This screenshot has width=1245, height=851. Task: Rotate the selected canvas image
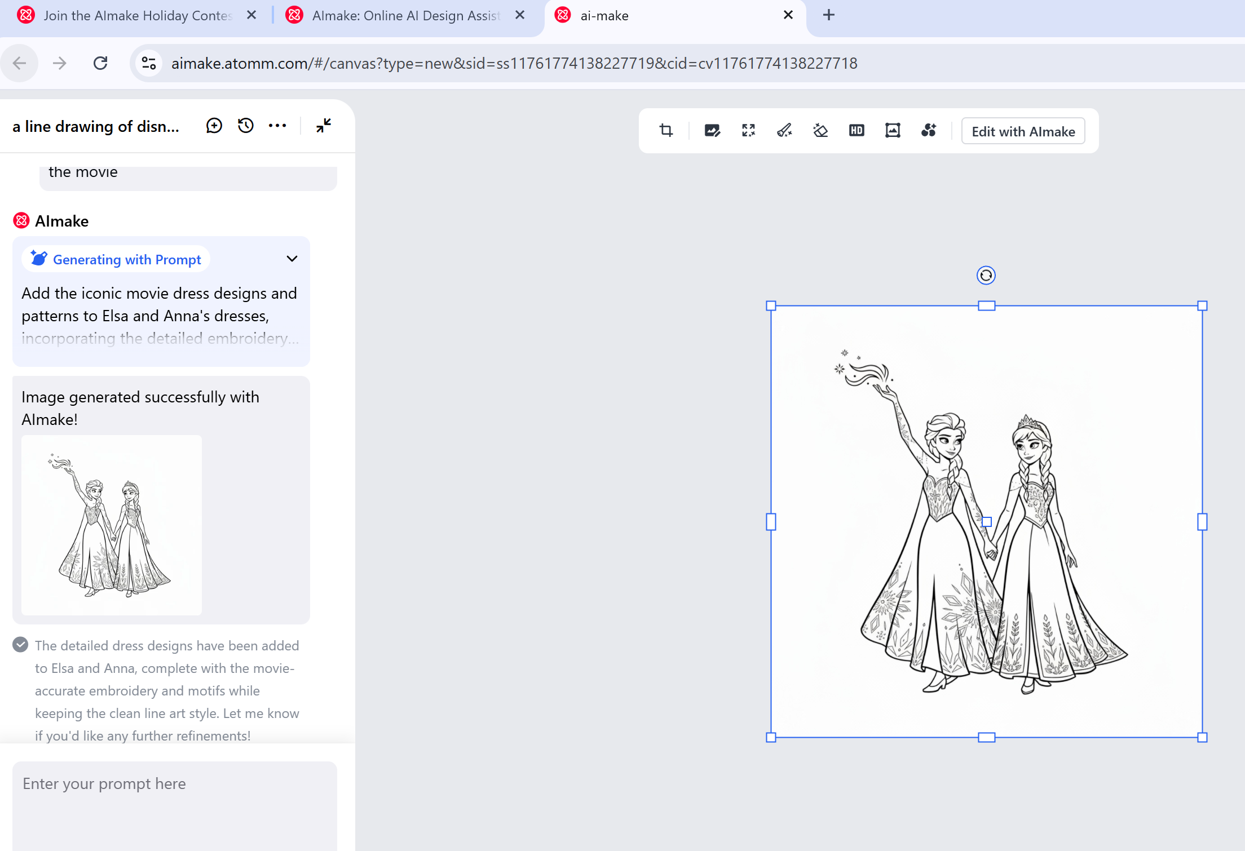point(986,275)
